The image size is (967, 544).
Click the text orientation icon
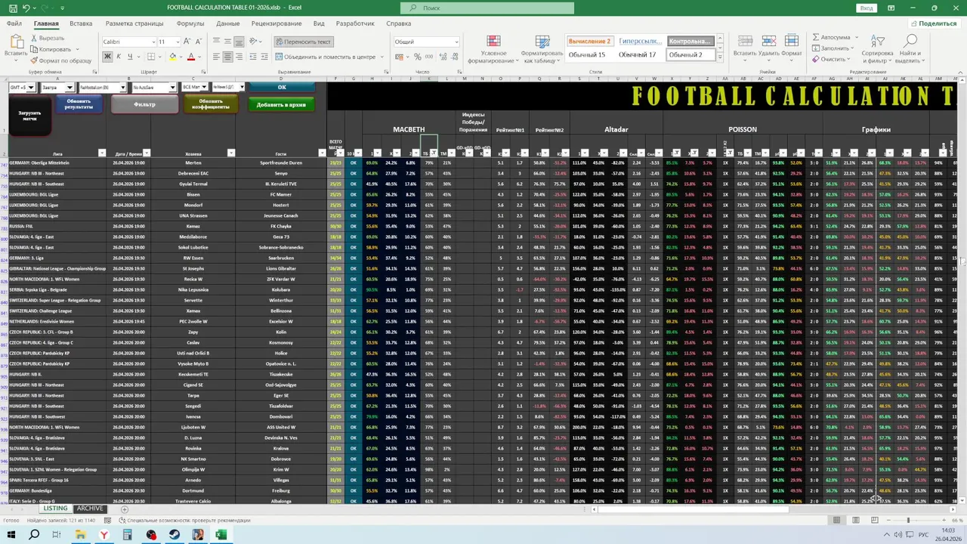[255, 42]
